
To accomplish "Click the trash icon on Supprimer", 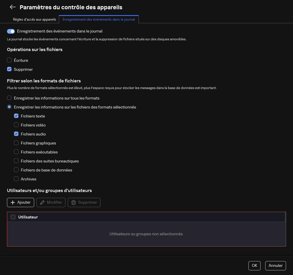I will 74,202.
